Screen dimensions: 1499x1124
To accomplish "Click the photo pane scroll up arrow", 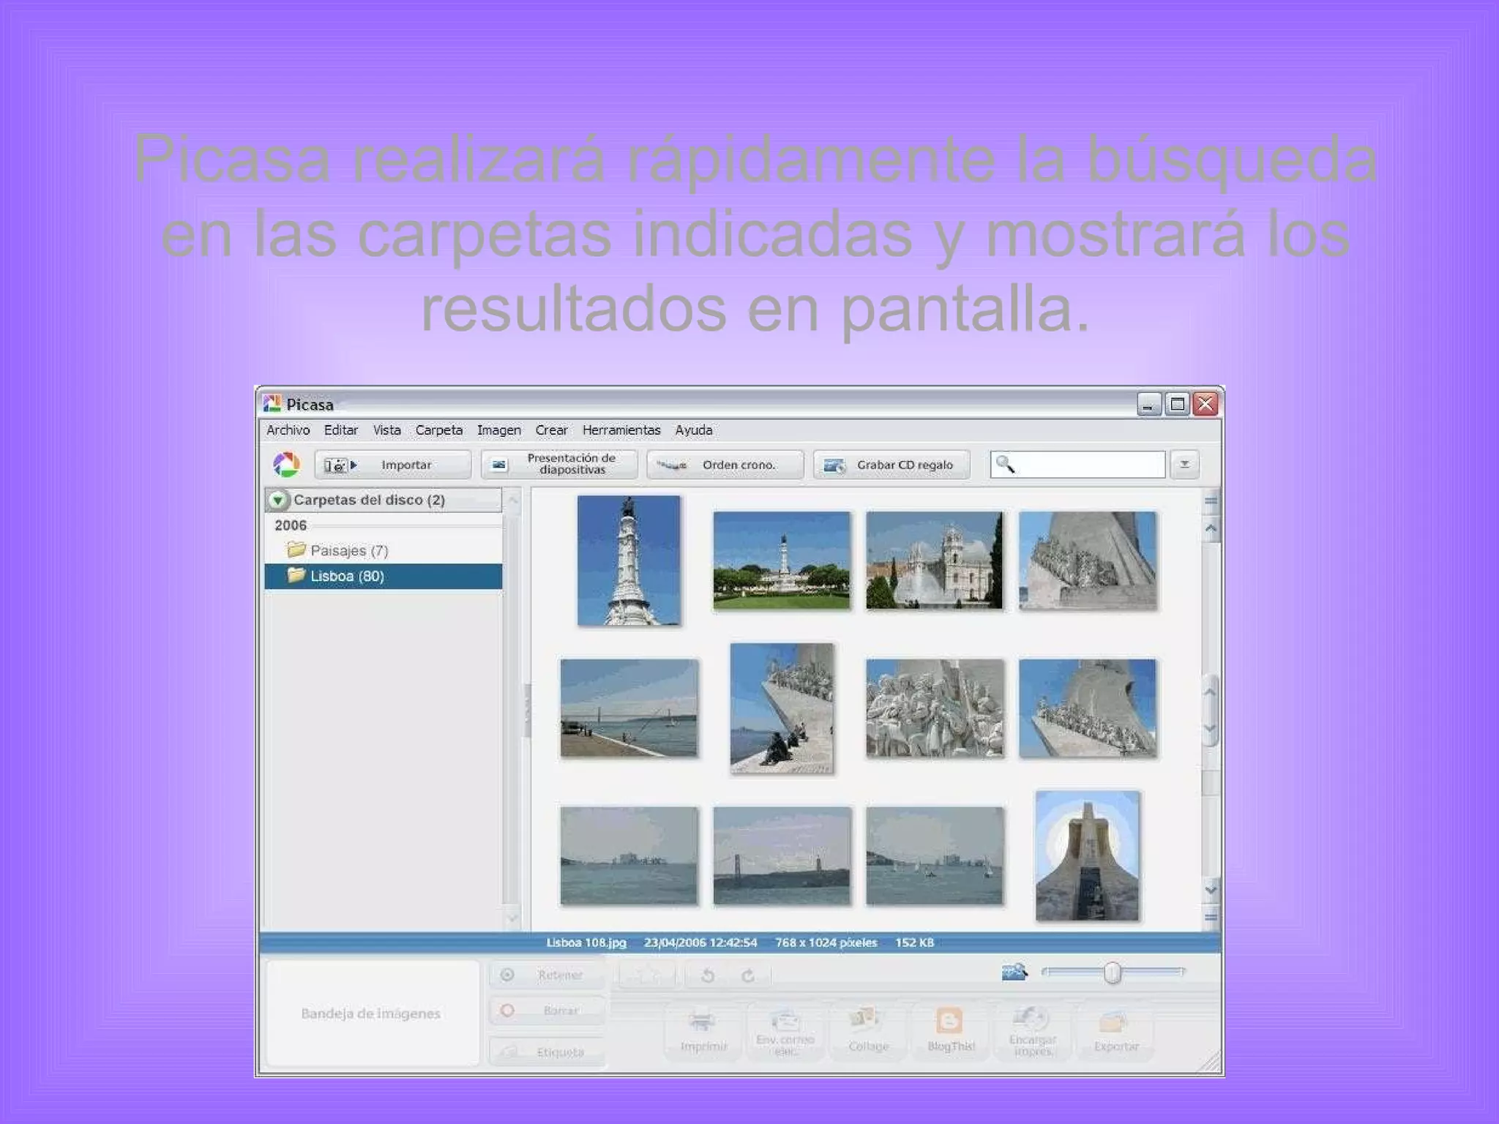I will coord(1211,528).
